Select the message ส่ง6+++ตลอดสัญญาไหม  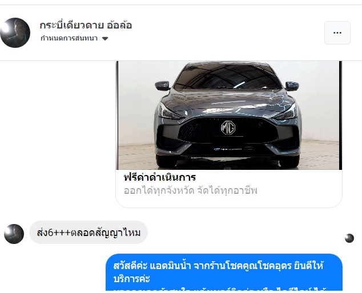pos(89,233)
